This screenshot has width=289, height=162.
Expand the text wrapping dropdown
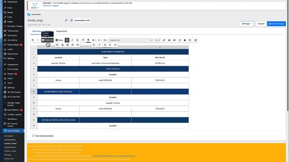point(105,40)
